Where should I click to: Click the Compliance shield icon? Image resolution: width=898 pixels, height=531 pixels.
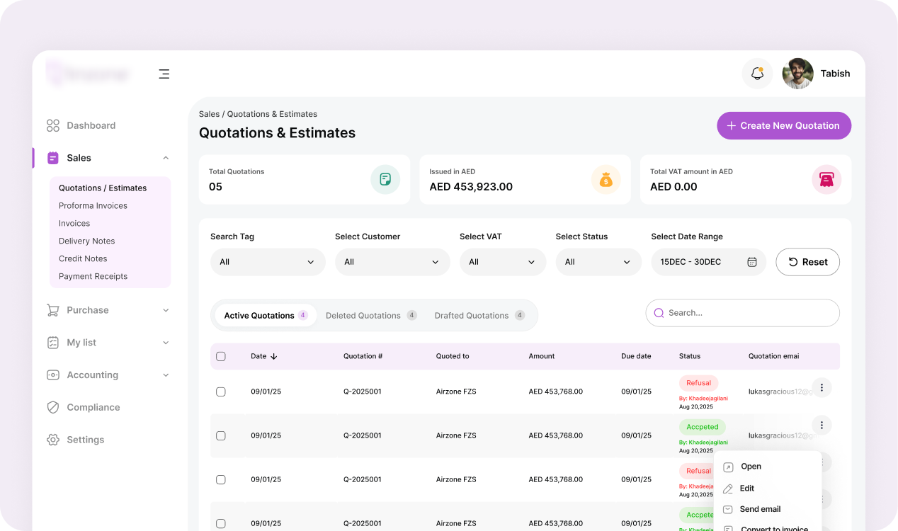[53, 407]
